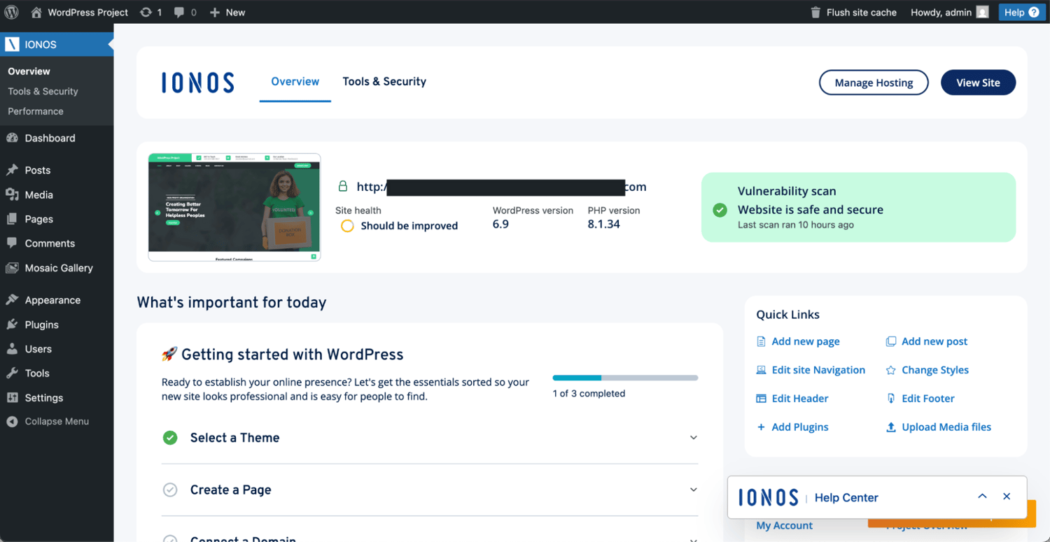Click the Appearance brush icon
1050x542 pixels.
coord(12,300)
